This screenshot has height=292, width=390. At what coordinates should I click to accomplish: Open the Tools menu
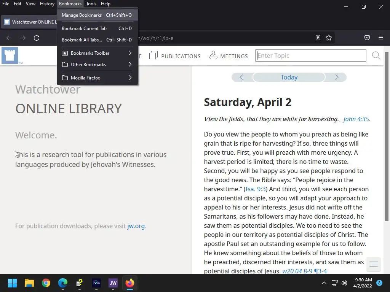91,4
